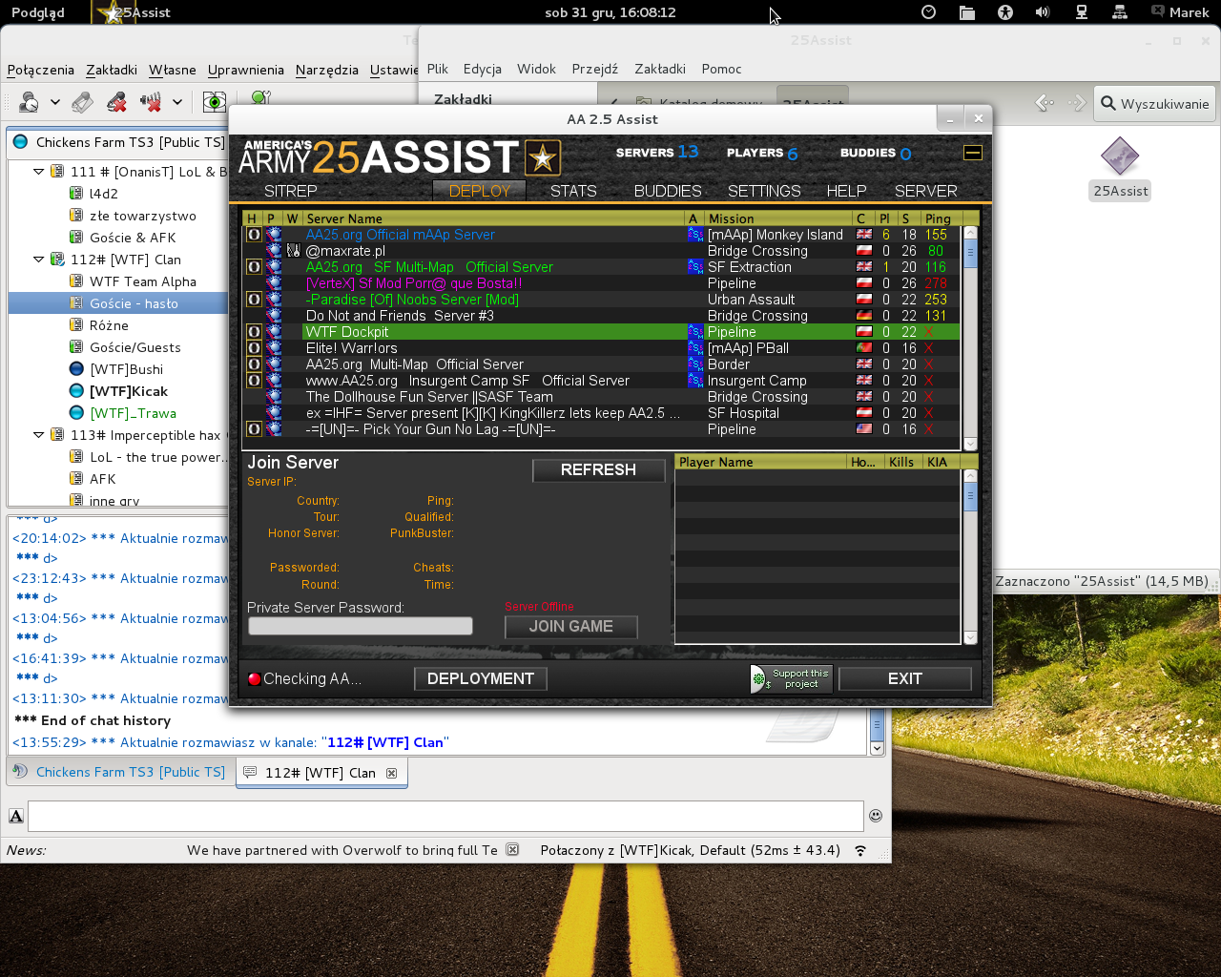Open the emoticon smiley picker

pos(876,816)
